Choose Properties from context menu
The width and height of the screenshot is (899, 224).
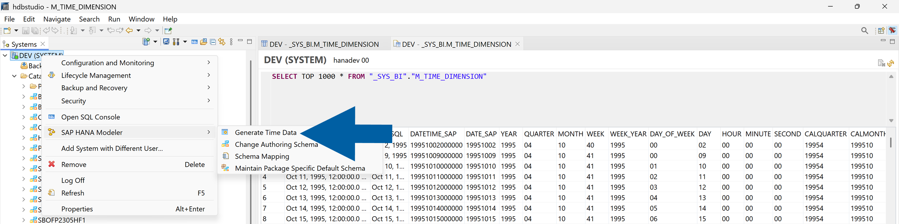point(130,209)
